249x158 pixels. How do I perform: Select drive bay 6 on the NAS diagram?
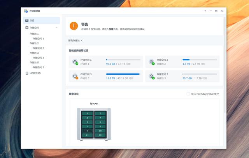pyautogui.click(x=100, y=122)
